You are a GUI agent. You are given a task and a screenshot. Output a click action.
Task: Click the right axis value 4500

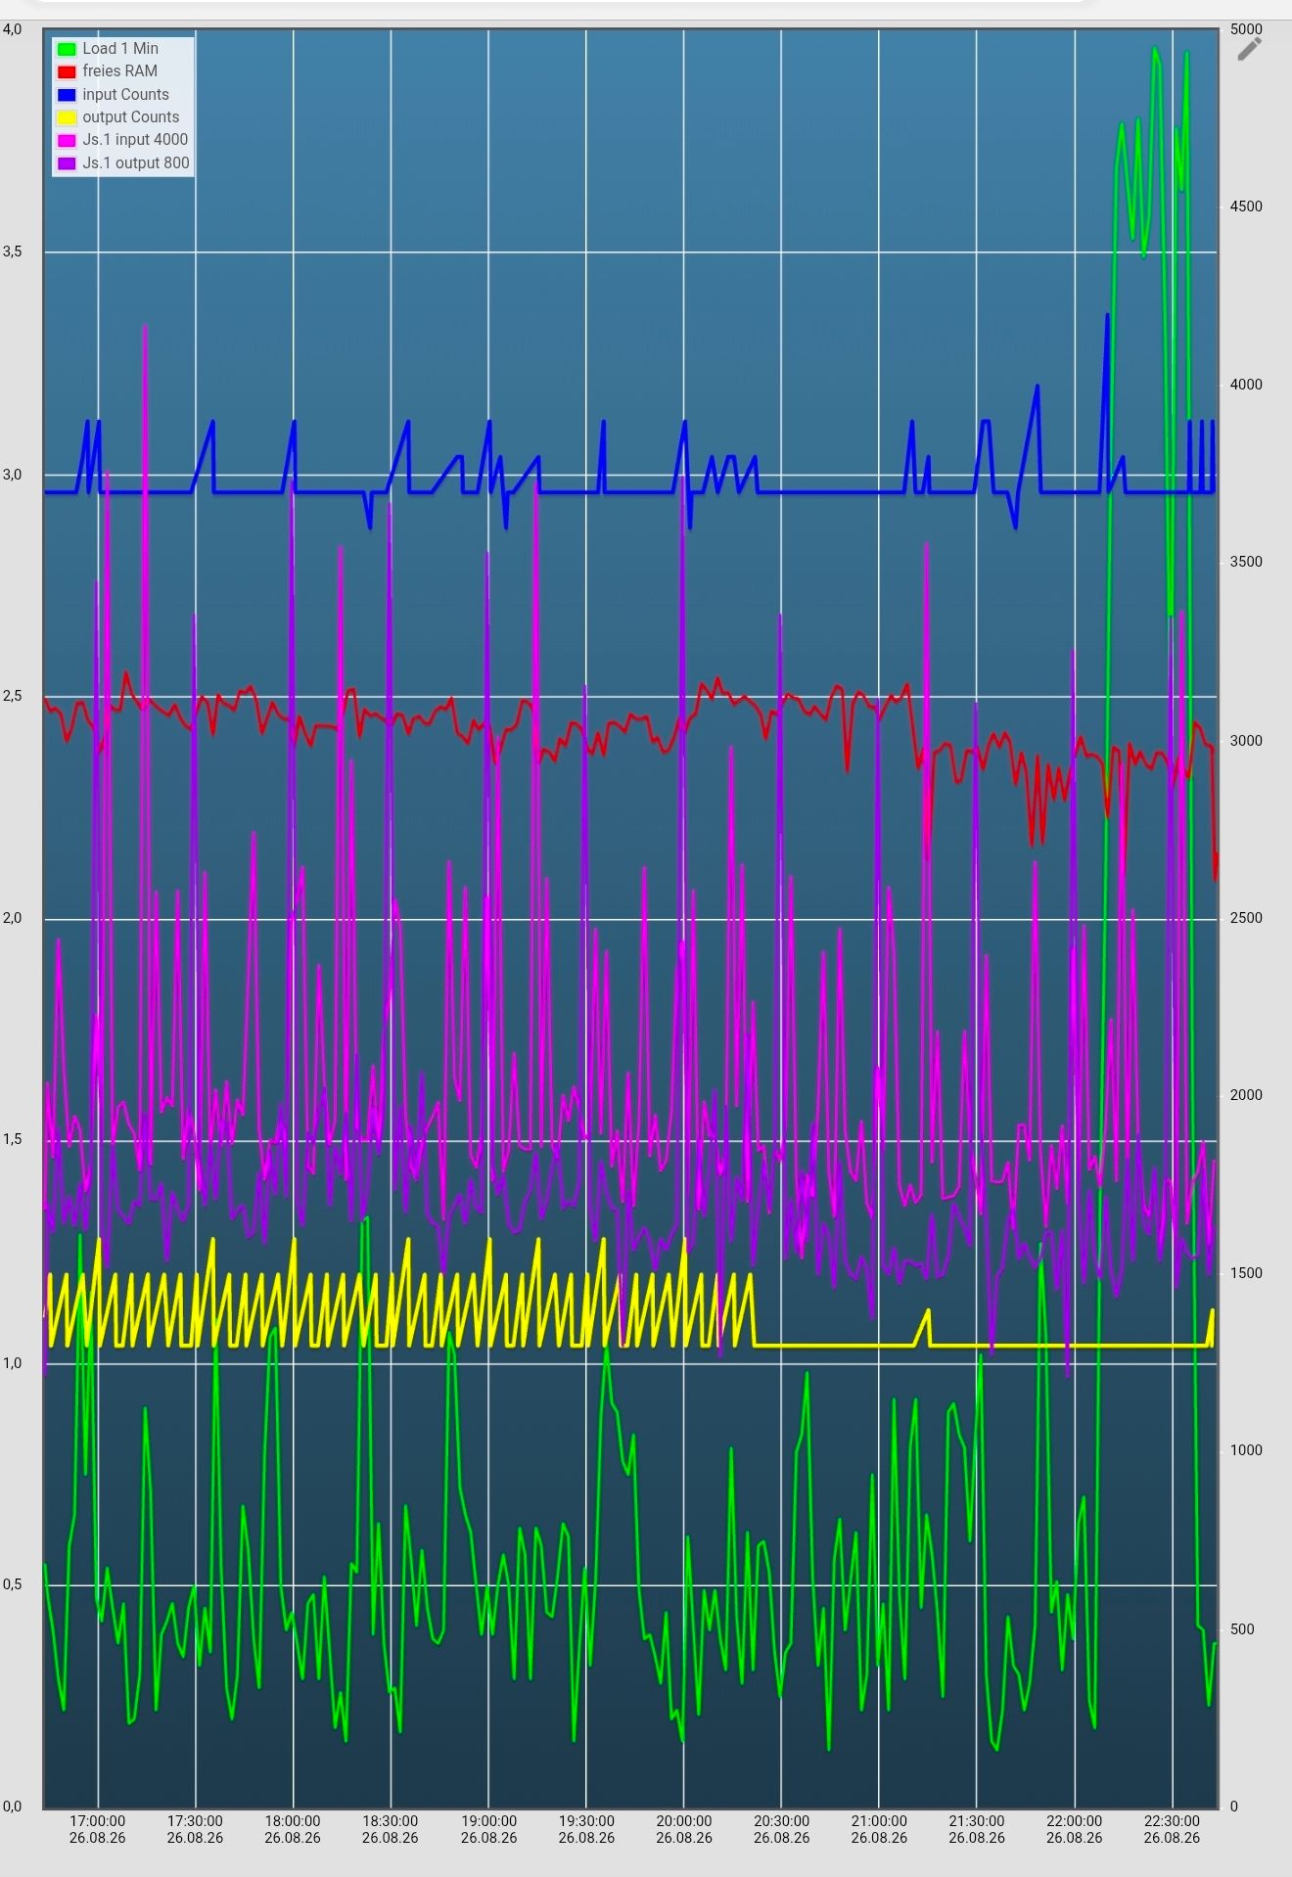[1246, 206]
